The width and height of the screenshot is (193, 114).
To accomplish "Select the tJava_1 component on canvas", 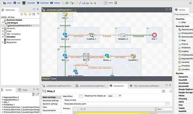I will click(65, 15).
